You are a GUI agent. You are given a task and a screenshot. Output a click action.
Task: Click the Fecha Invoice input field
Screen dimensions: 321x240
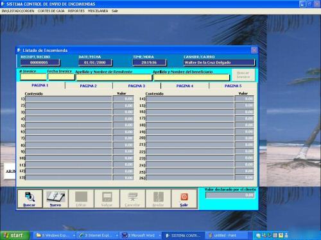[x=61, y=77]
